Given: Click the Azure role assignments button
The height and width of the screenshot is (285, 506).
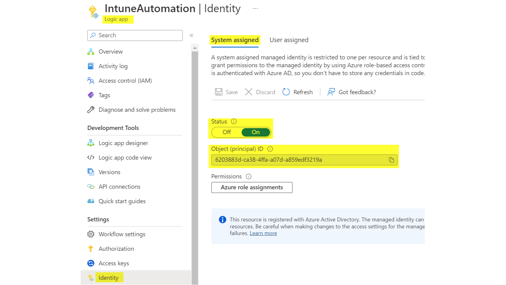Looking at the screenshot, I should [252, 187].
